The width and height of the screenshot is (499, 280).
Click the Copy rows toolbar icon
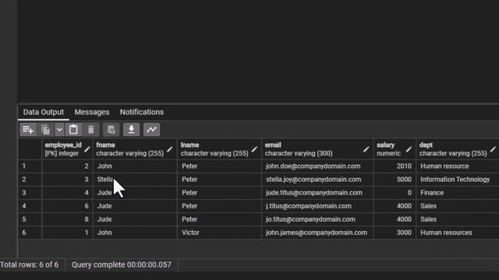tap(45, 130)
